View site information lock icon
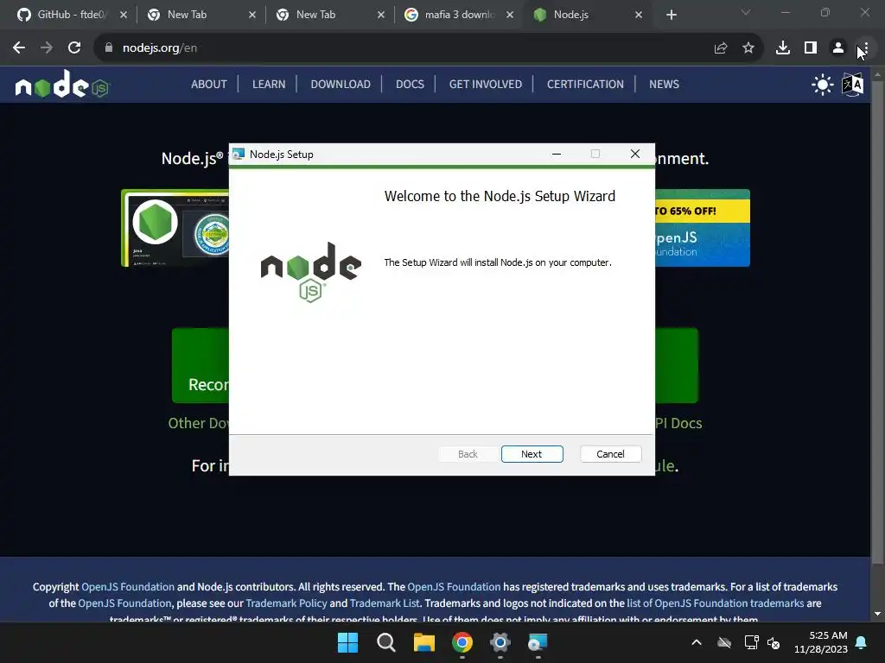The image size is (885, 663). tap(109, 48)
